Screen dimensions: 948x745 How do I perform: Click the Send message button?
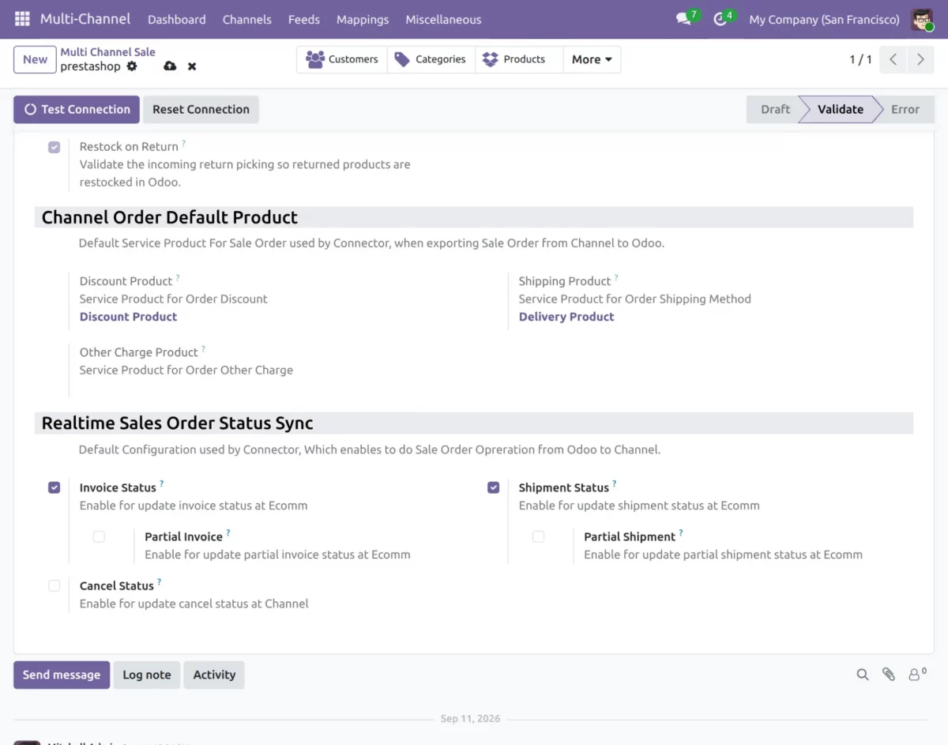62,675
